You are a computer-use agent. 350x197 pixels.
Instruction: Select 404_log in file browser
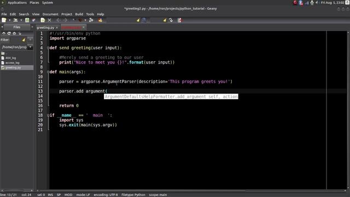click(x=10, y=58)
